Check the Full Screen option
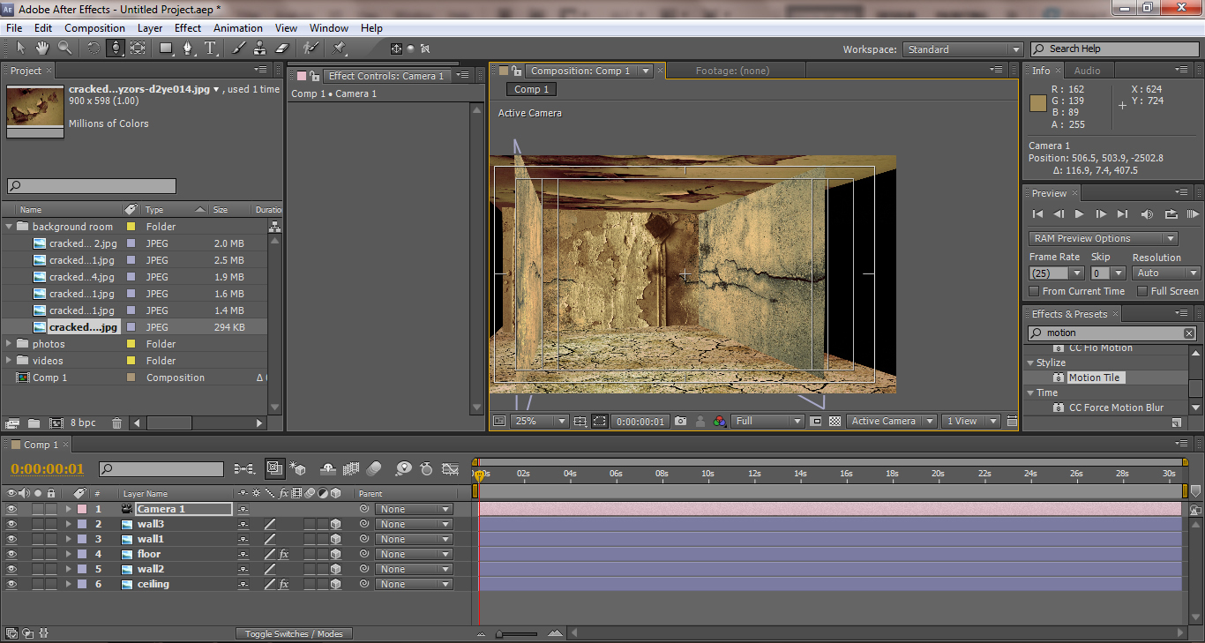 [x=1142, y=291]
